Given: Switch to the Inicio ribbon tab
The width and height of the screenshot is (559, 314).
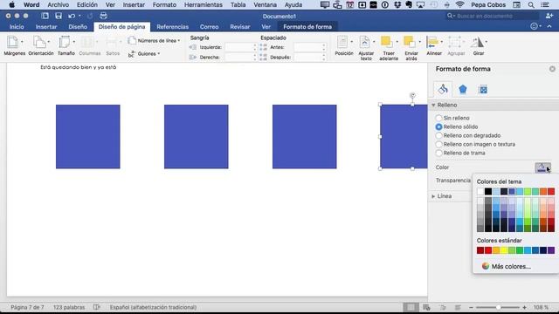Looking at the screenshot, I should point(17,27).
